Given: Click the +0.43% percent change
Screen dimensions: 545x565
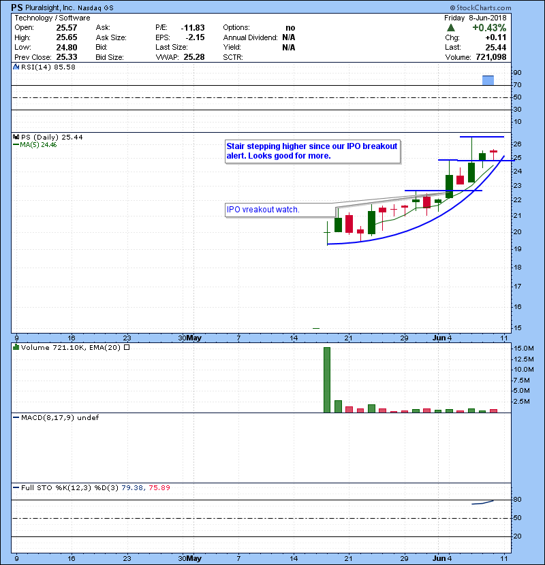Looking at the screenshot, I should point(489,28).
